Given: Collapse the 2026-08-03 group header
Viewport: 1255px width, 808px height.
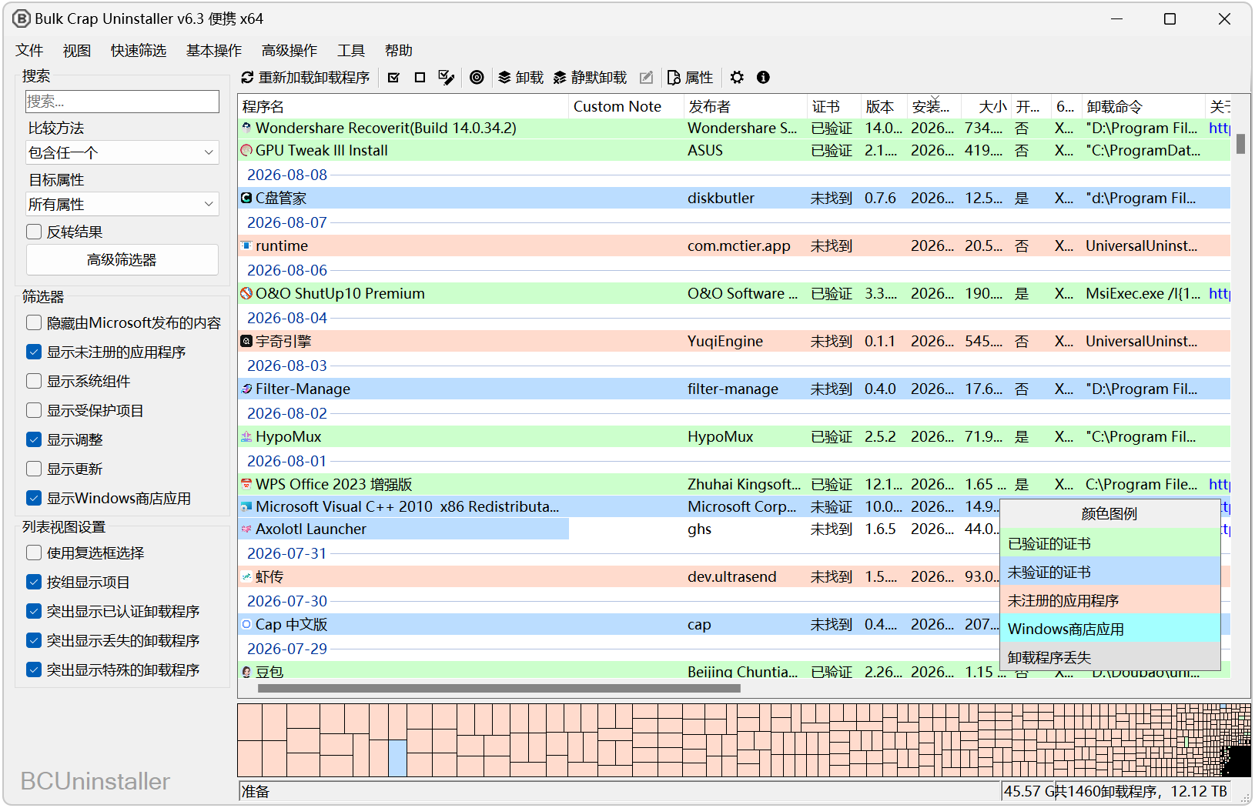Looking at the screenshot, I should [287, 366].
